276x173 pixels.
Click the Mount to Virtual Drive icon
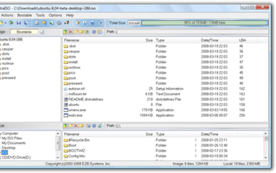point(59,23)
